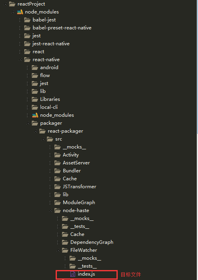Select the react-packager folder
The image size is (198, 280).
click(66, 131)
